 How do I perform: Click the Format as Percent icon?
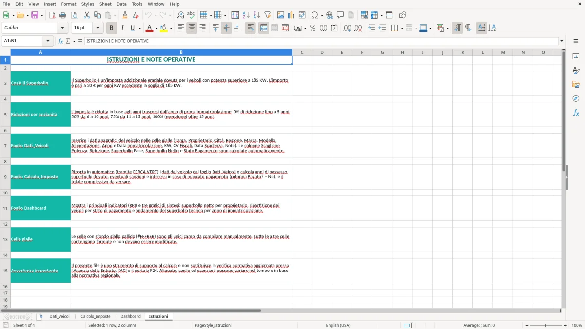pyautogui.click(x=312, y=28)
